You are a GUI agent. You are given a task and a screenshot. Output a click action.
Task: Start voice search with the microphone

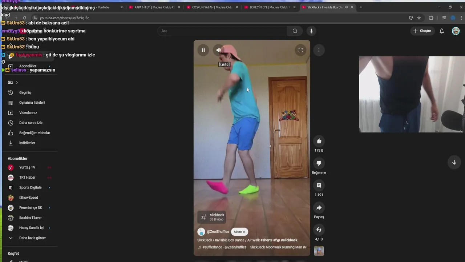(311, 31)
